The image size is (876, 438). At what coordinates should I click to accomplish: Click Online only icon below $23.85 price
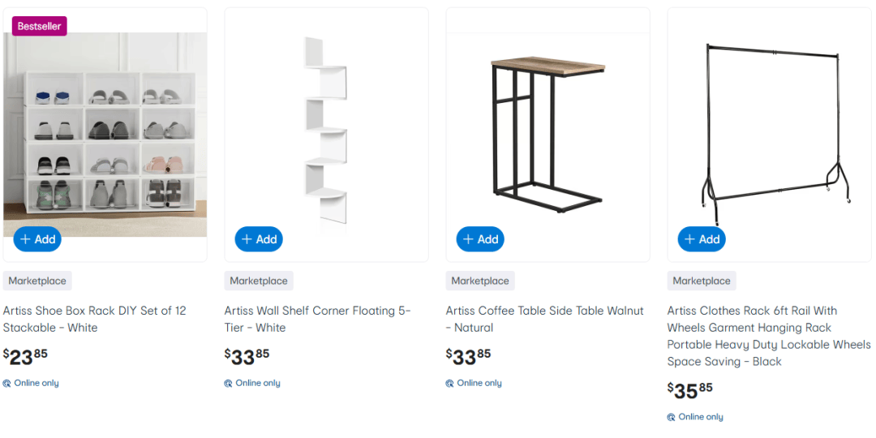coord(7,384)
